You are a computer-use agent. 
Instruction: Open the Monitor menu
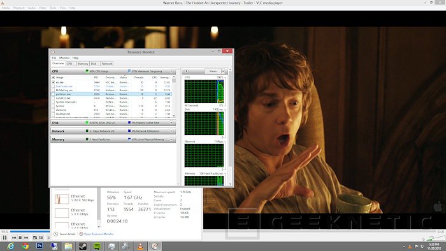[x=64, y=58]
